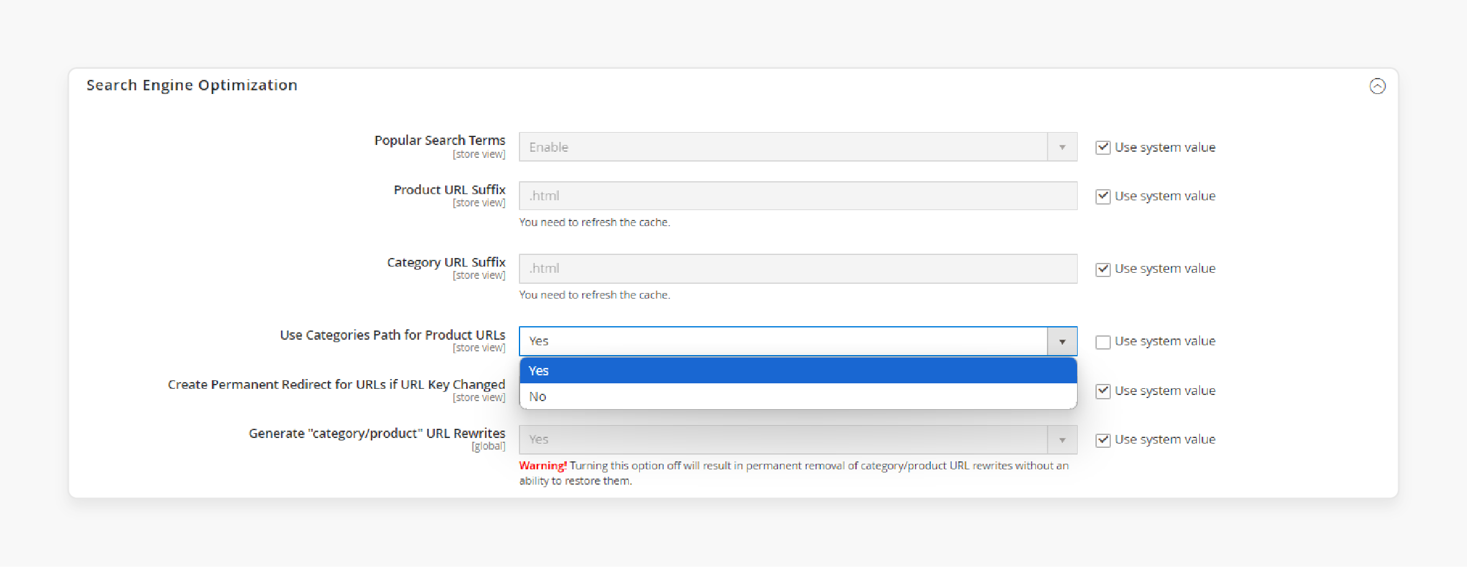1467x567 pixels.
Task: Click the Category URL Suffix input field
Action: pyautogui.click(x=798, y=268)
